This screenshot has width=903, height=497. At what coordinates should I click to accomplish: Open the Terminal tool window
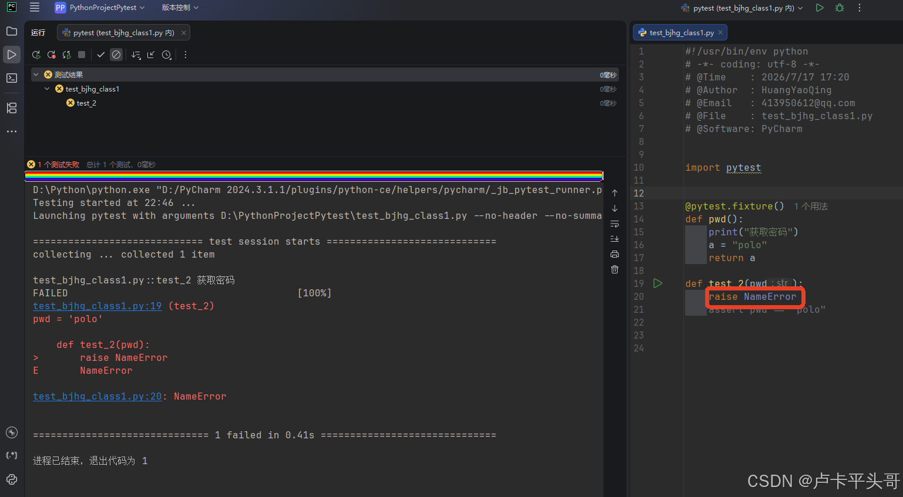(12, 78)
